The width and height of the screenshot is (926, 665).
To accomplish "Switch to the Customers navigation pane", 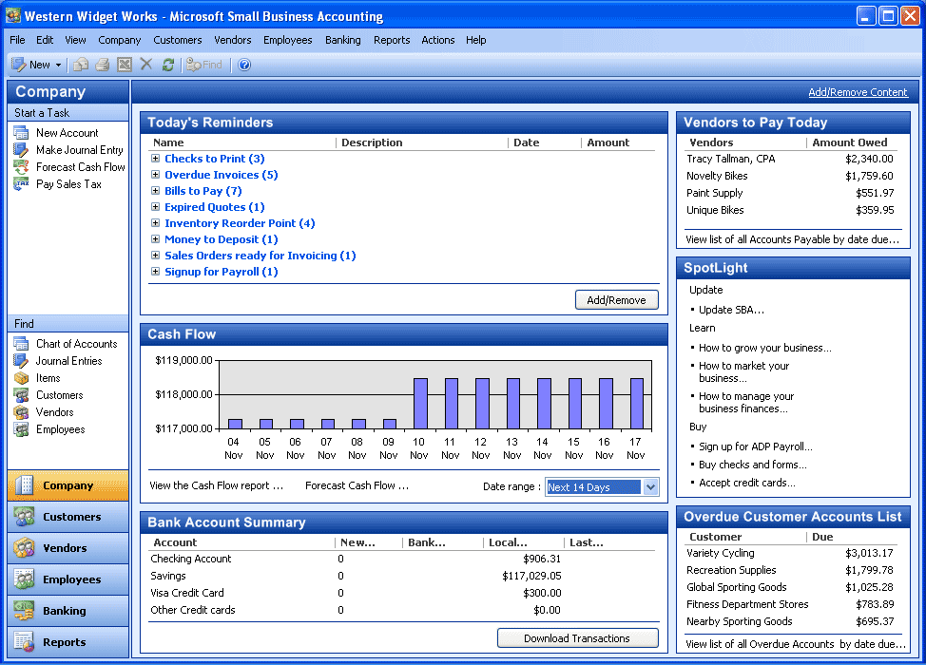I will [x=68, y=517].
